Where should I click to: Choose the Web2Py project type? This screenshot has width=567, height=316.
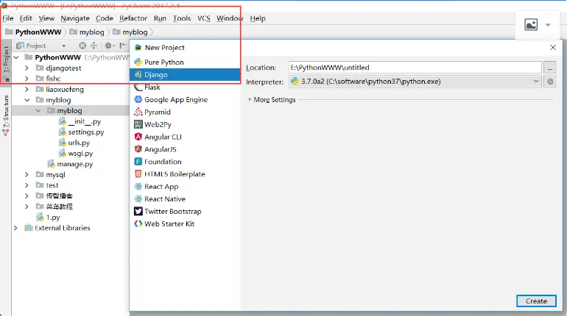tap(184, 124)
